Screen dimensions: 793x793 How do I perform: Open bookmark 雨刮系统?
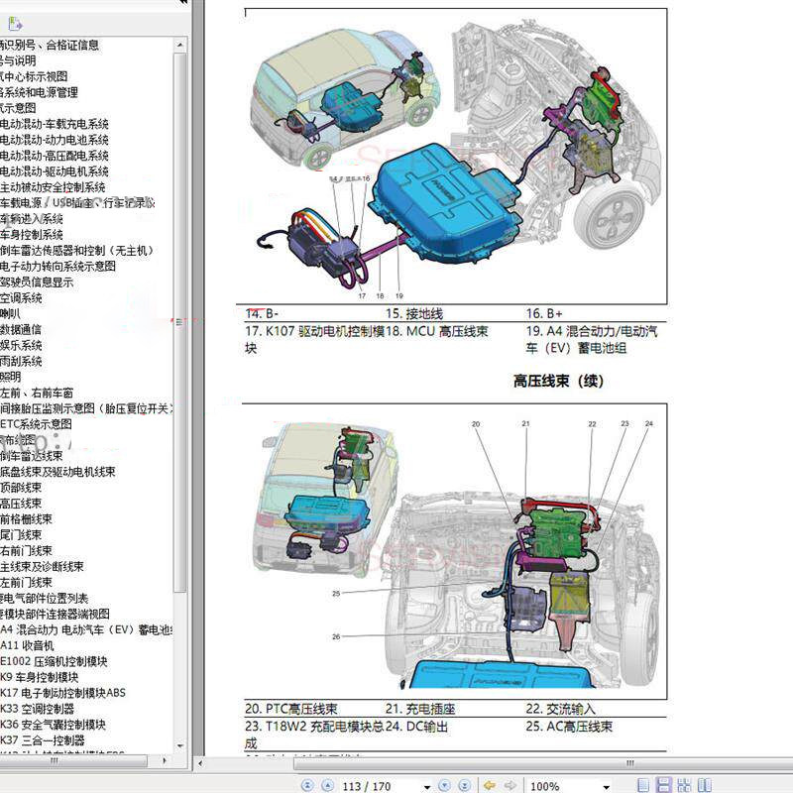coord(21,361)
